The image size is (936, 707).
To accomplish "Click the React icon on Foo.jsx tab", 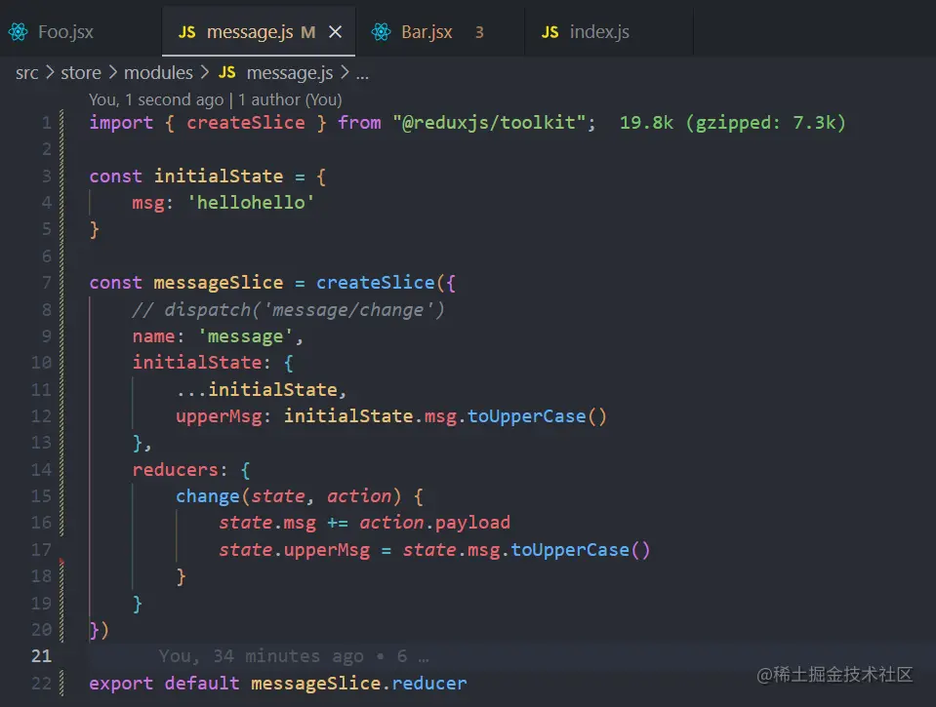I will pyautogui.click(x=18, y=31).
